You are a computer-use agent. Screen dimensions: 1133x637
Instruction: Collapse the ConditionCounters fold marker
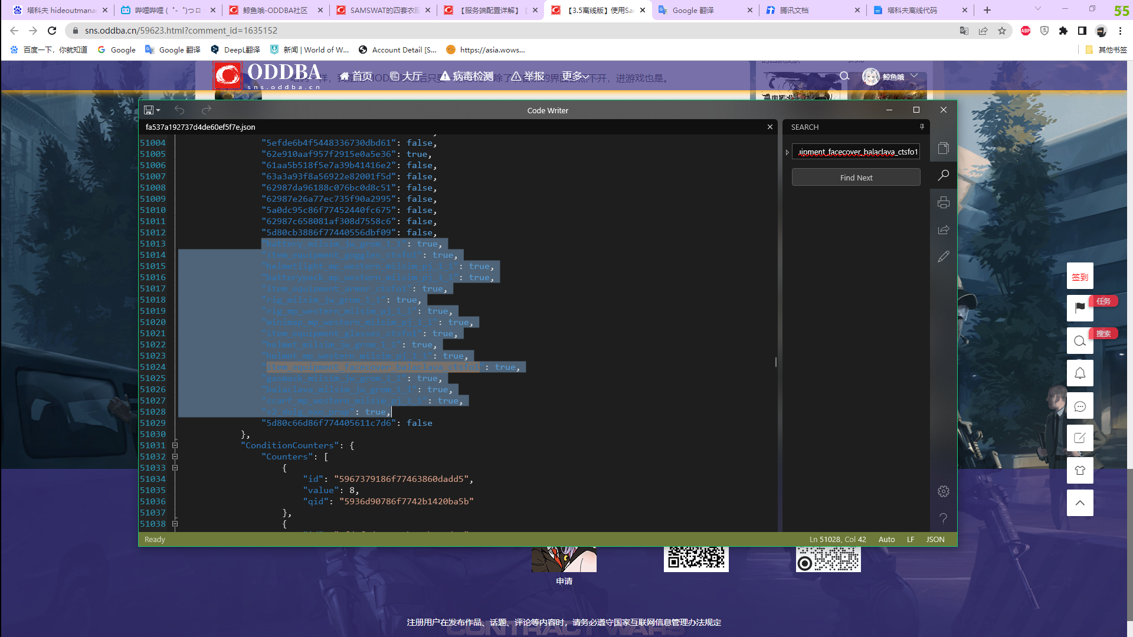175,445
